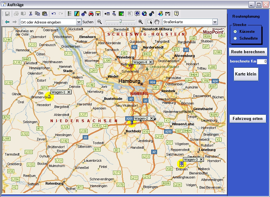This screenshot has height=197, width=270.
Task: Click the help question mark icon
Action: 176,14
